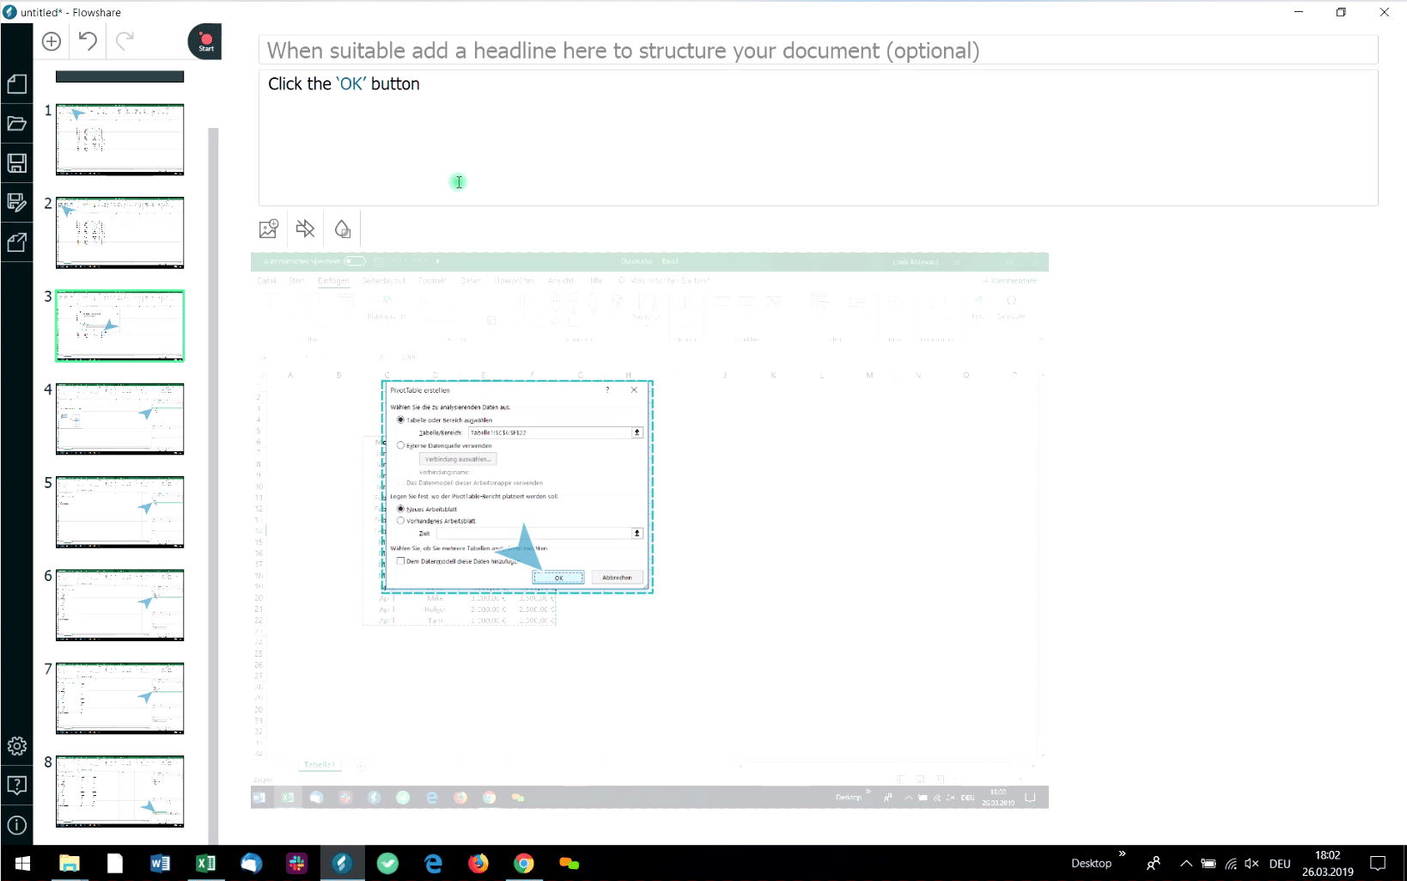
Task: Click the add new step plus icon
Action: coord(52,41)
